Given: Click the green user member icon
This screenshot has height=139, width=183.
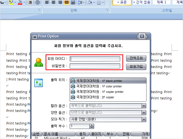Looking at the screenshot, I should point(39,62).
